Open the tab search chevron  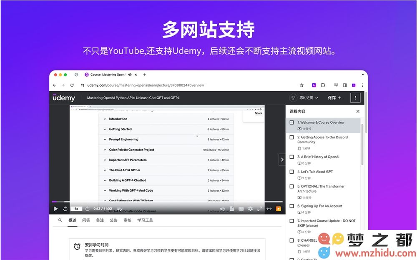(x=363, y=75)
